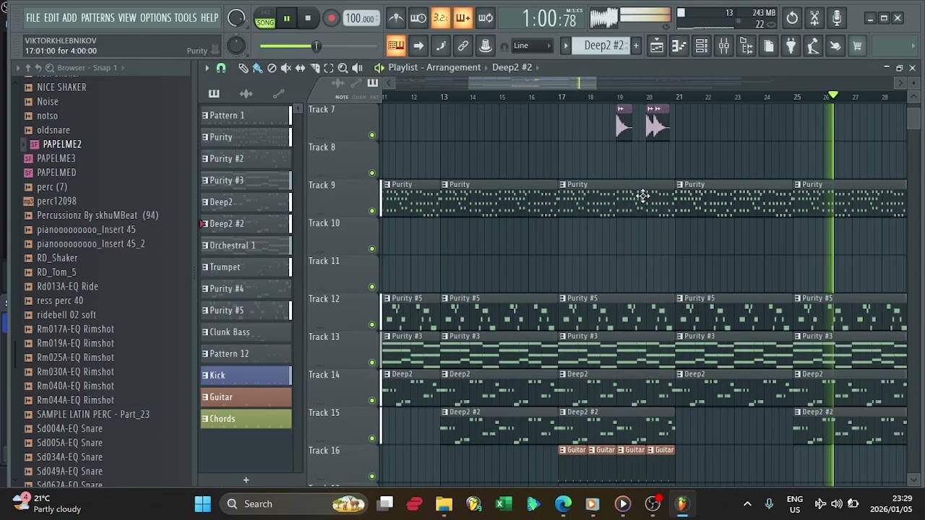Image resolution: width=925 pixels, height=520 pixels.
Task: Expand browser options arrow beside Browser - Snap 1
Action: tap(18, 68)
